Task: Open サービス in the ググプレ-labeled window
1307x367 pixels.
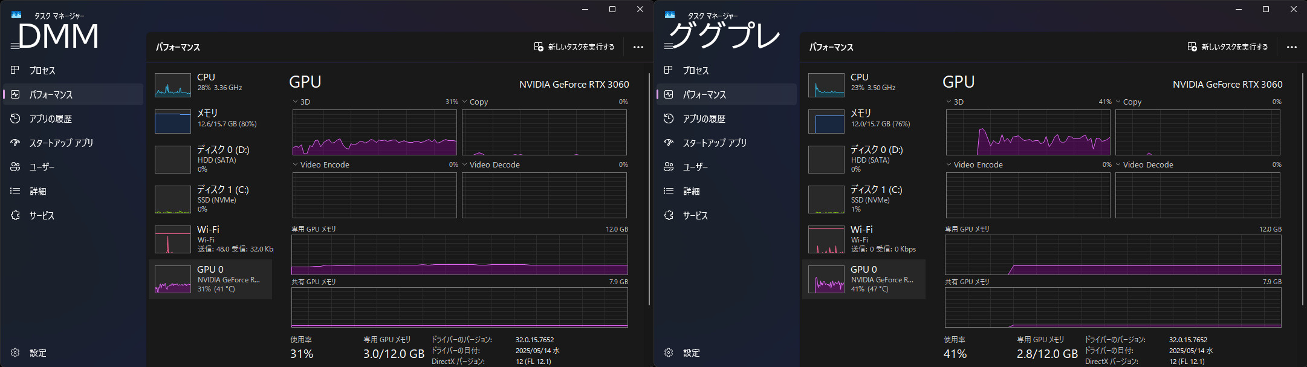Action: coord(695,216)
